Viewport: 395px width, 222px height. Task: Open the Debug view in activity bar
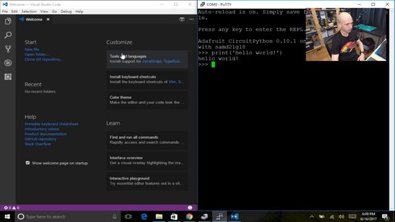[x=8, y=63]
